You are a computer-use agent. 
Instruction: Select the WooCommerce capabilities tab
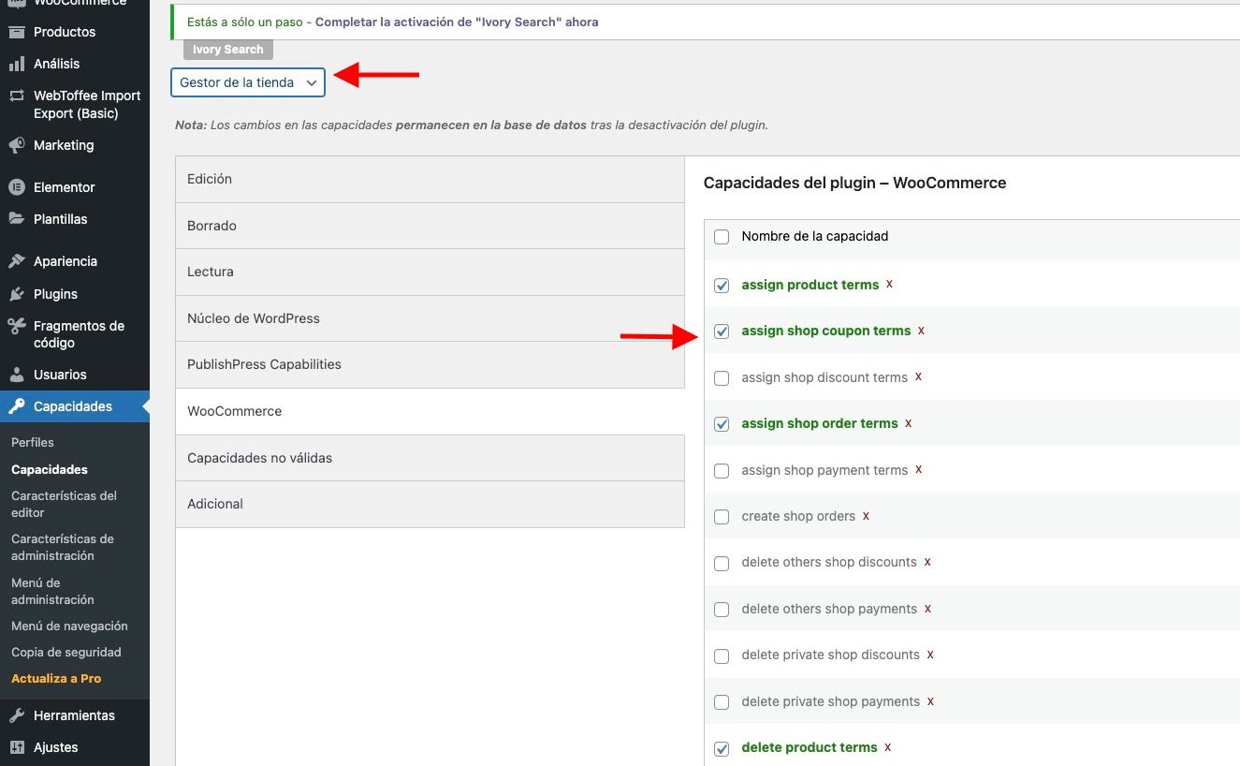point(430,411)
